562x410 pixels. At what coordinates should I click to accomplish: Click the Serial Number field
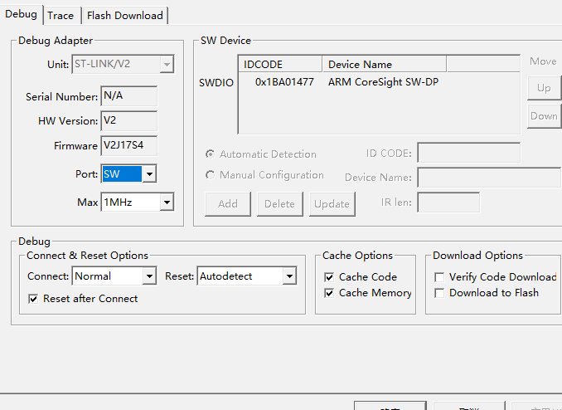tap(129, 95)
